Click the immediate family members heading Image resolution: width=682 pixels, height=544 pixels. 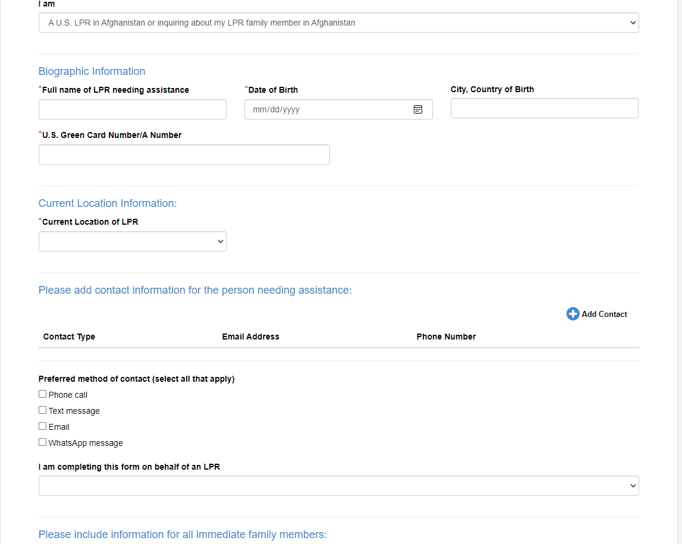point(182,534)
